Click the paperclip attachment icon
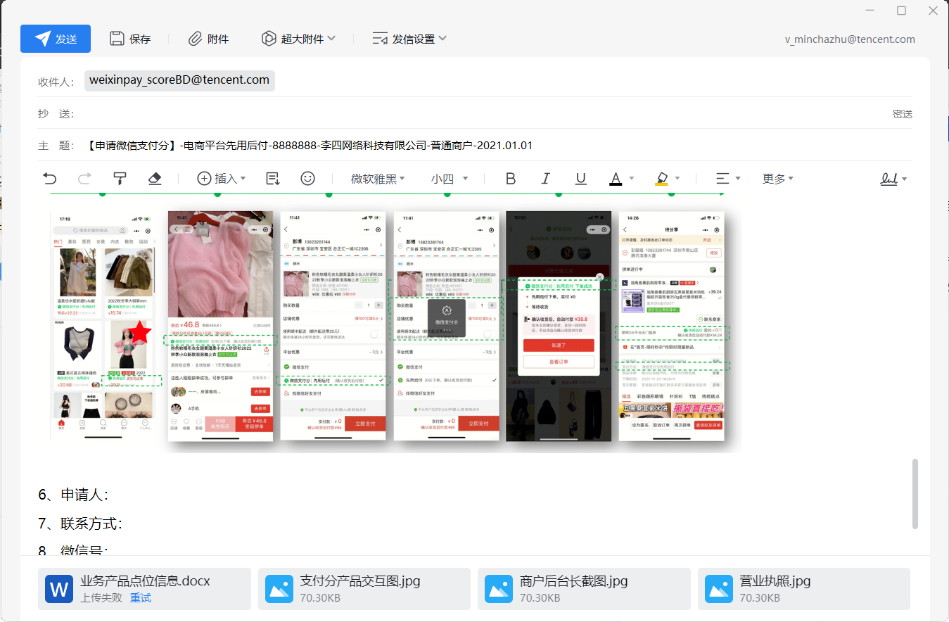949x622 pixels. 195,39
